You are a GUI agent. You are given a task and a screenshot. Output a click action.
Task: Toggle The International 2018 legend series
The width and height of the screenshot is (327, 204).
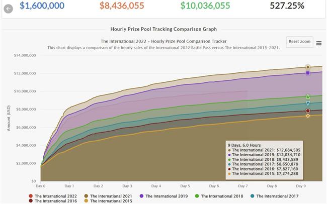point(219,196)
